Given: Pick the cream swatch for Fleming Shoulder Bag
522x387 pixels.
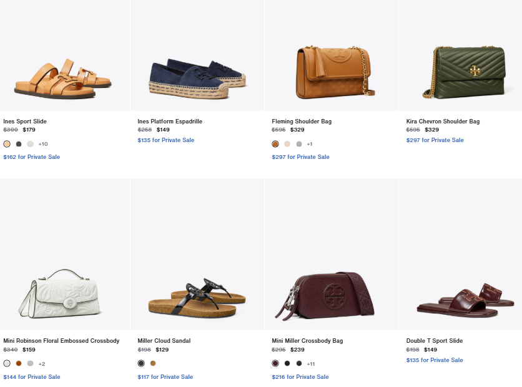Looking at the screenshot, I should pos(287,144).
